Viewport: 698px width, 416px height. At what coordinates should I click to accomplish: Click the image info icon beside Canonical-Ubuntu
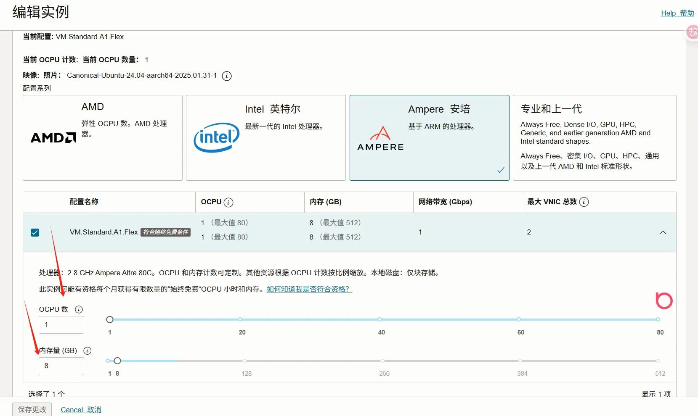(227, 76)
